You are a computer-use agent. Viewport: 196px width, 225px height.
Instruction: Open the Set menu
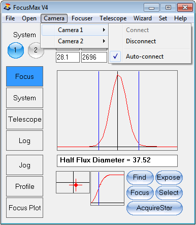[x=163, y=18]
